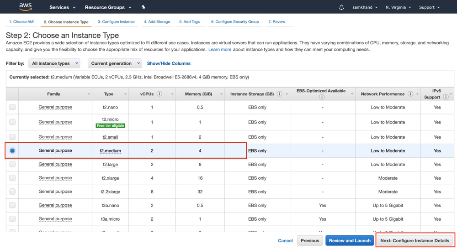Open the All instance types filter dropdown
The width and height of the screenshot is (457, 249).
(54, 63)
